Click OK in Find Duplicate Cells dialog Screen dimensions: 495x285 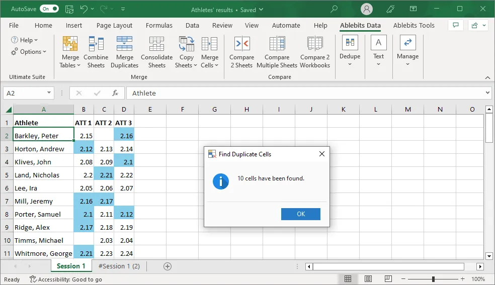pyautogui.click(x=300, y=214)
